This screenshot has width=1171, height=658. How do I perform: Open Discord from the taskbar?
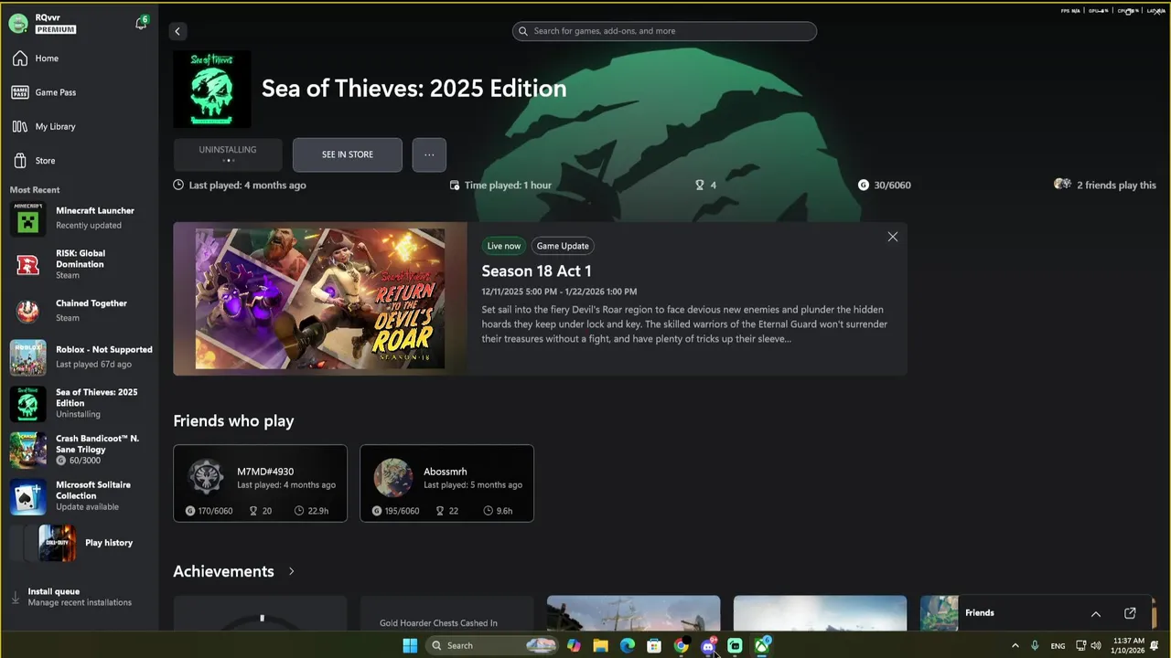click(x=708, y=645)
